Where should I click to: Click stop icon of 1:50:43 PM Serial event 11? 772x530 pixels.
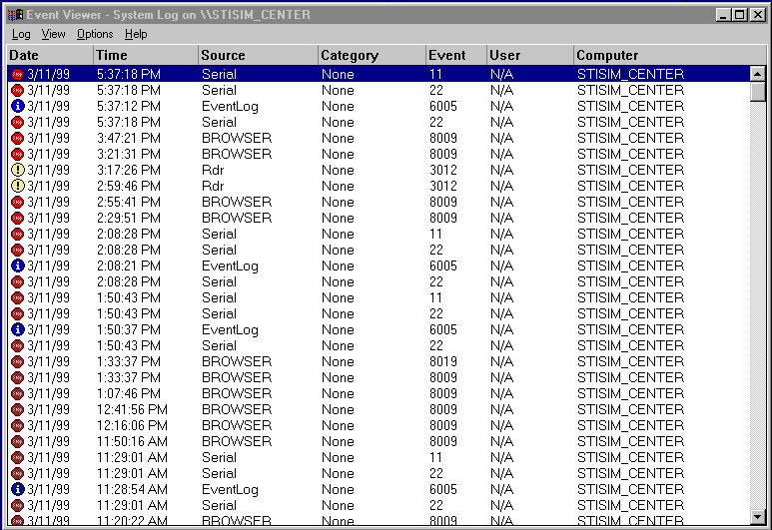(x=17, y=297)
